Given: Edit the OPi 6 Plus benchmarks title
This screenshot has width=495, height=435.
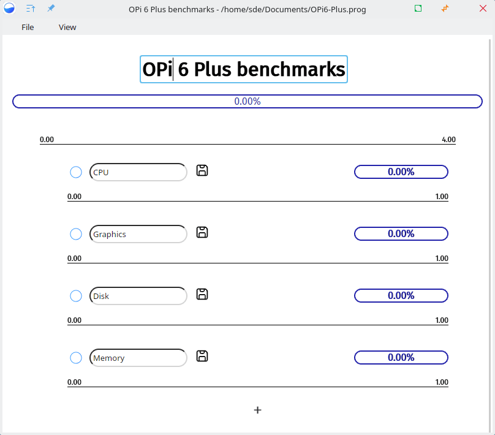Looking at the screenshot, I should (x=244, y=69).
